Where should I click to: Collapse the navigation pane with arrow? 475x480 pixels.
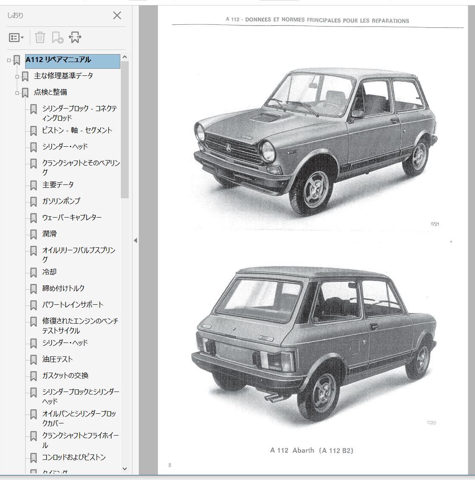pos(135,241)
